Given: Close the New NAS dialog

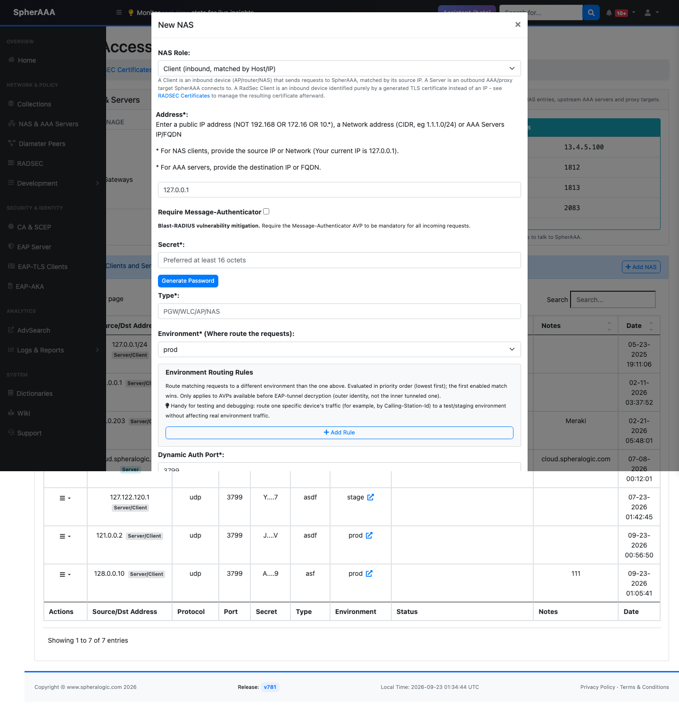Looking at the screenshot, I should point(518,25).
